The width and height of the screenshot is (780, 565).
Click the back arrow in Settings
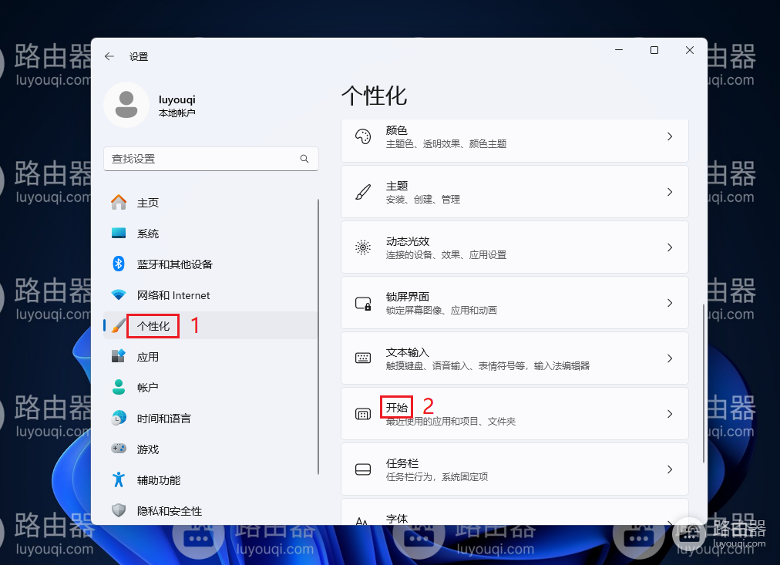[x=109, y=57]
